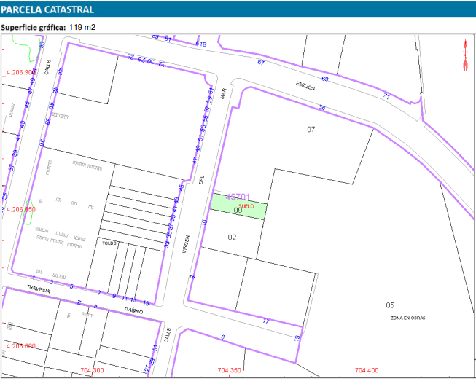Click the 4.206.850 northing coordinate label

point(20,209)
